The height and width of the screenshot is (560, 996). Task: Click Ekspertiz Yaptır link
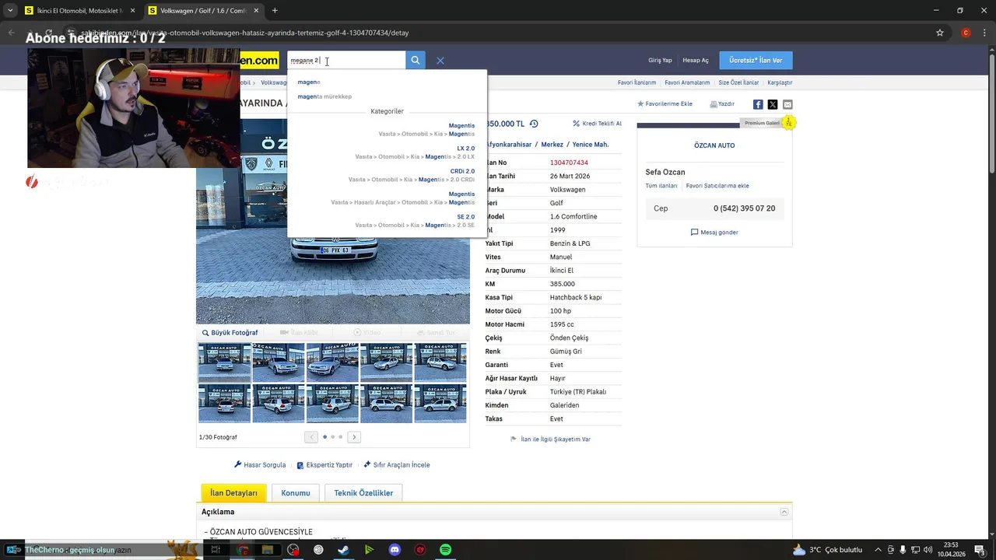tap(324, 465)
